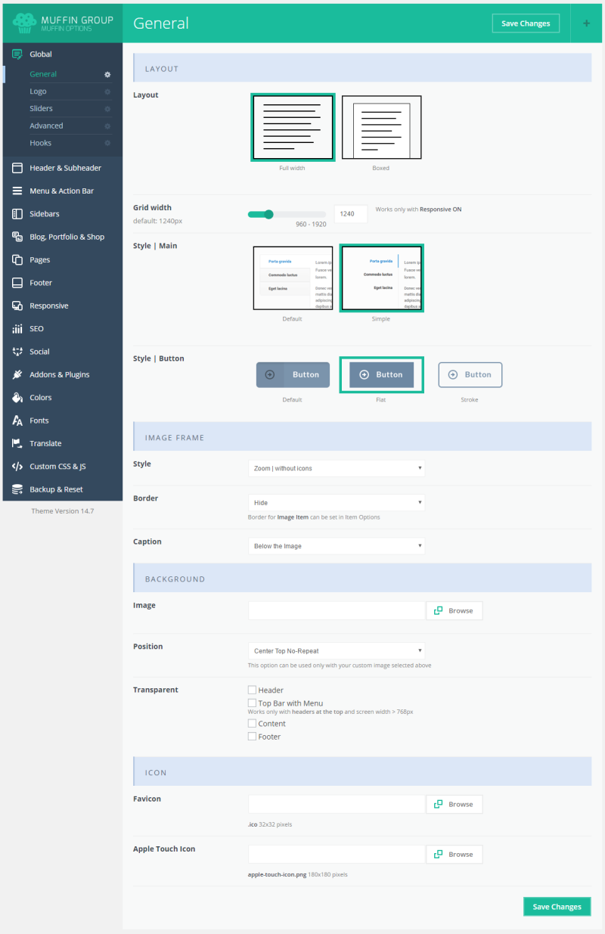This screenshot has height=934, width=605.
Task: Choose the Simple main style
Action: click(381, 278)
